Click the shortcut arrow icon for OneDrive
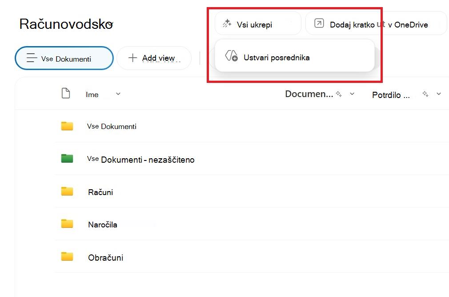Screen dimensions: 449x297 click(x=319, y=23)
